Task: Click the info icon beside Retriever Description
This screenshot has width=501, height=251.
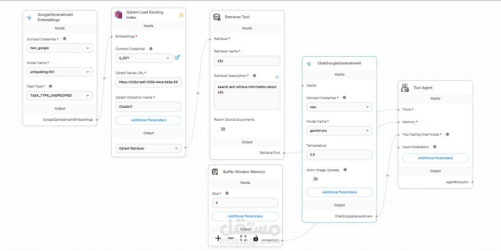Action: [254, 75]
